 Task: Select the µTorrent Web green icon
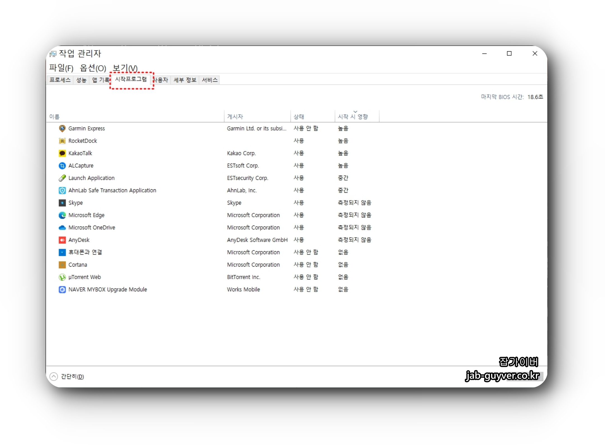click(x=62, y=277)
